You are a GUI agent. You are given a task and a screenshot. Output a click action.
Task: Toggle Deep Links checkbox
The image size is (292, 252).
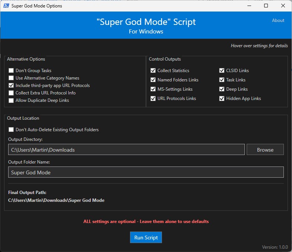tap(222, 89)
